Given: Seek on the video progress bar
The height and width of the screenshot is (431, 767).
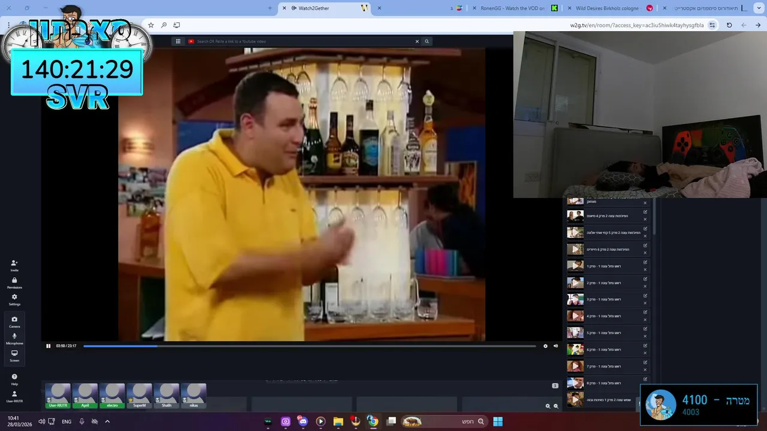Looking at the screenshot, I should click(309, 345).
